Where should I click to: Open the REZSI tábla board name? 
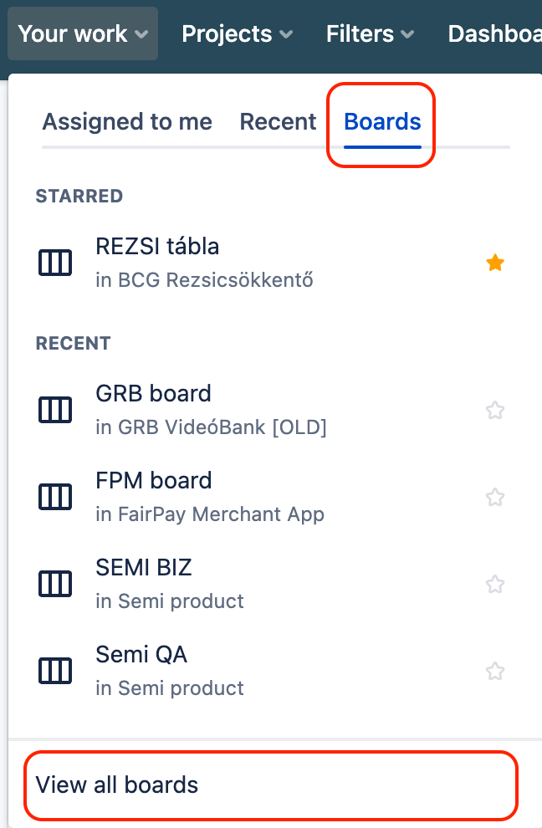click(157, 247)
